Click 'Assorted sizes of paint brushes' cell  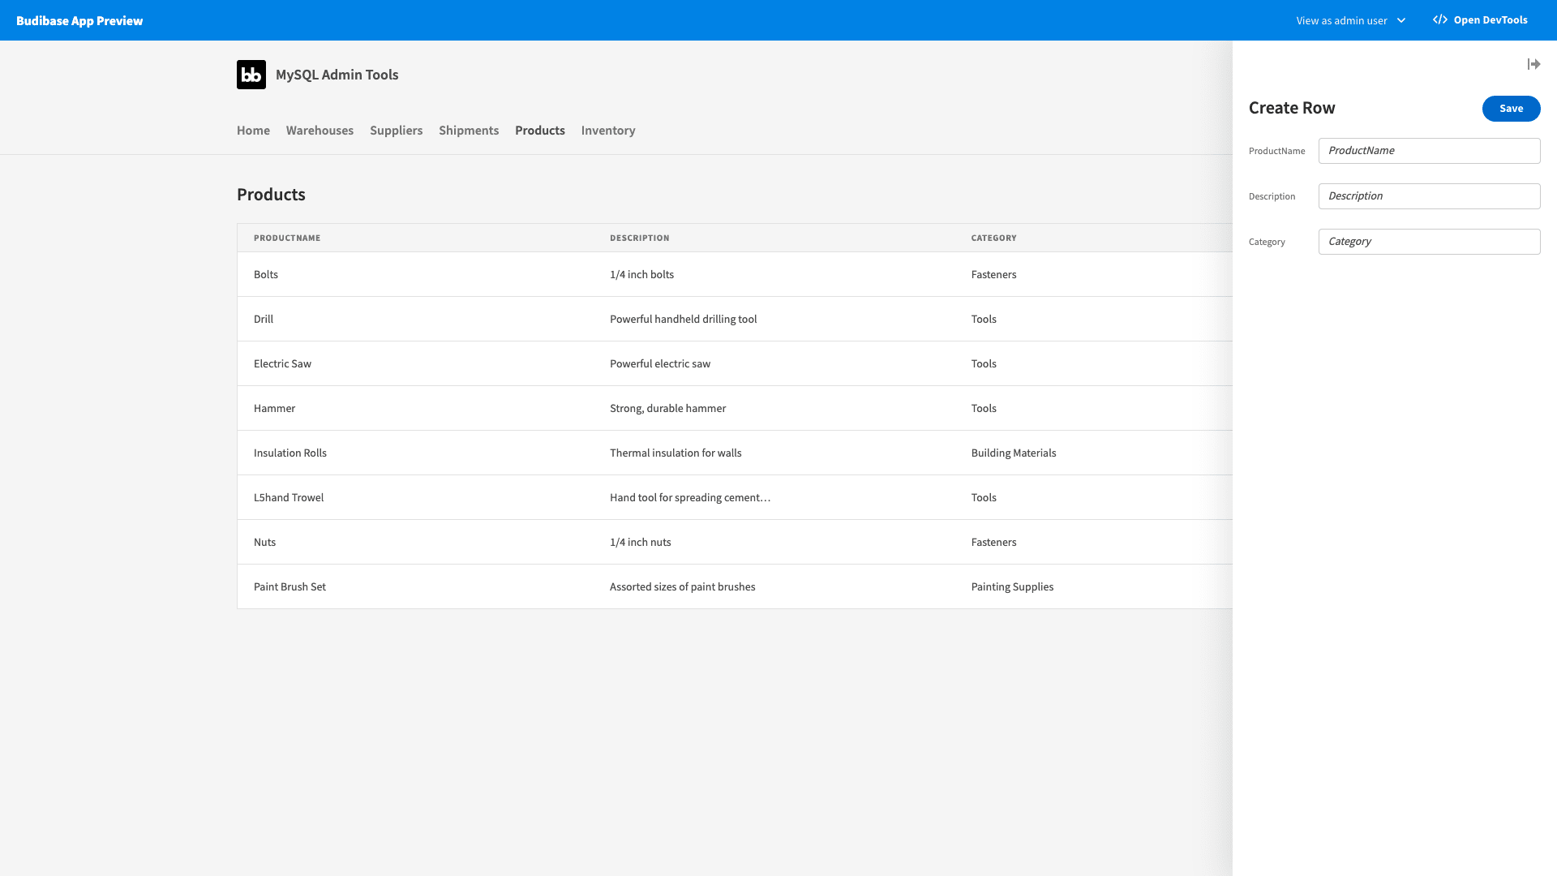[682, 586]
